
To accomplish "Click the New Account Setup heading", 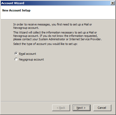I will click(x=16, y=10).
